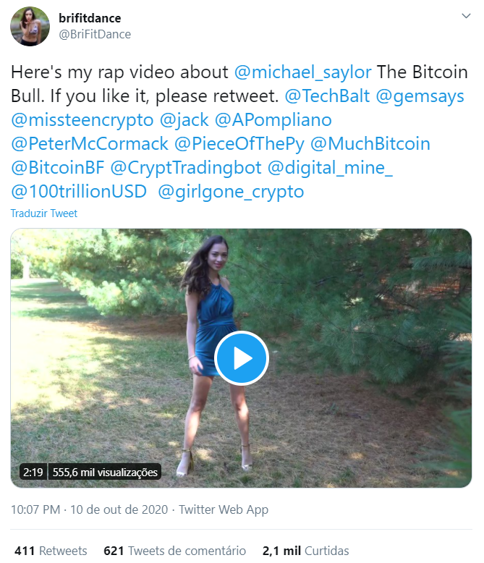View the 411 Retweets list
Image resolution: width=484 pixels, height=563 pixels.
51,551
